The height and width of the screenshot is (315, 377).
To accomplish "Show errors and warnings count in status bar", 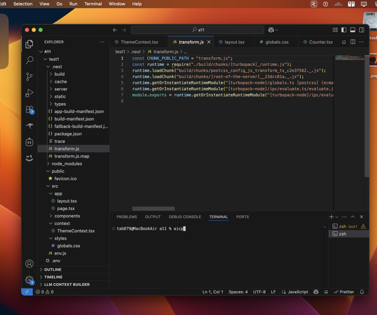I will 45,292.
